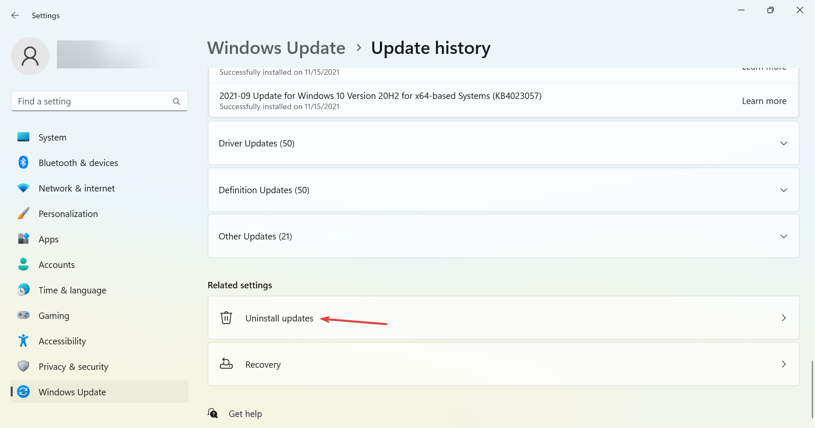The width and height of the screenshot is (815, 428).
Task: Expand the Other Updates section
Action: (503, 237)
